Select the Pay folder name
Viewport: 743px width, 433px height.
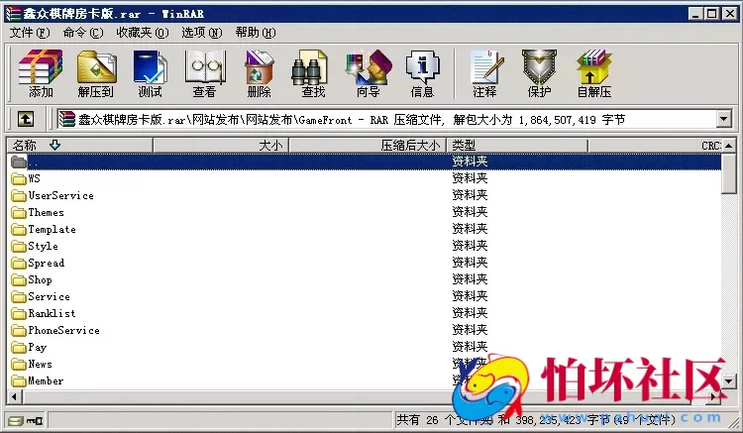pyautogui.click(x=37, y=347)
